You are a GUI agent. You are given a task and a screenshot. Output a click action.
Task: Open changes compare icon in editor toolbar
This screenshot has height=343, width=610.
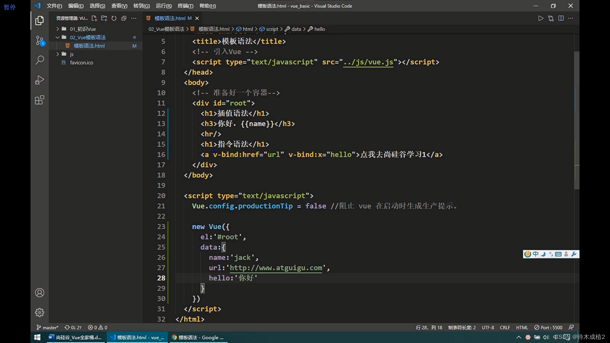coord(551,18)
